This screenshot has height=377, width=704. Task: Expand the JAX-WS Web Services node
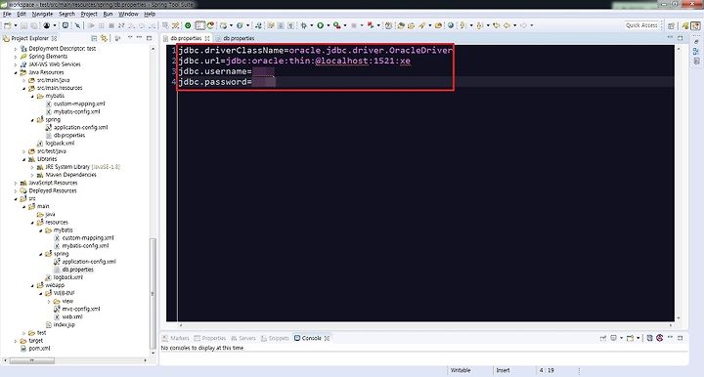pyautogui.click(x=16, y=64)
